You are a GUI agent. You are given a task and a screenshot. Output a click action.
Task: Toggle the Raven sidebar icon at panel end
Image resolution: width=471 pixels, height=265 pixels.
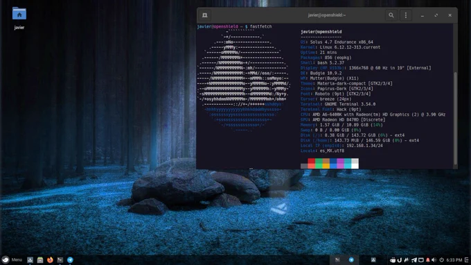tap(467, 260)
